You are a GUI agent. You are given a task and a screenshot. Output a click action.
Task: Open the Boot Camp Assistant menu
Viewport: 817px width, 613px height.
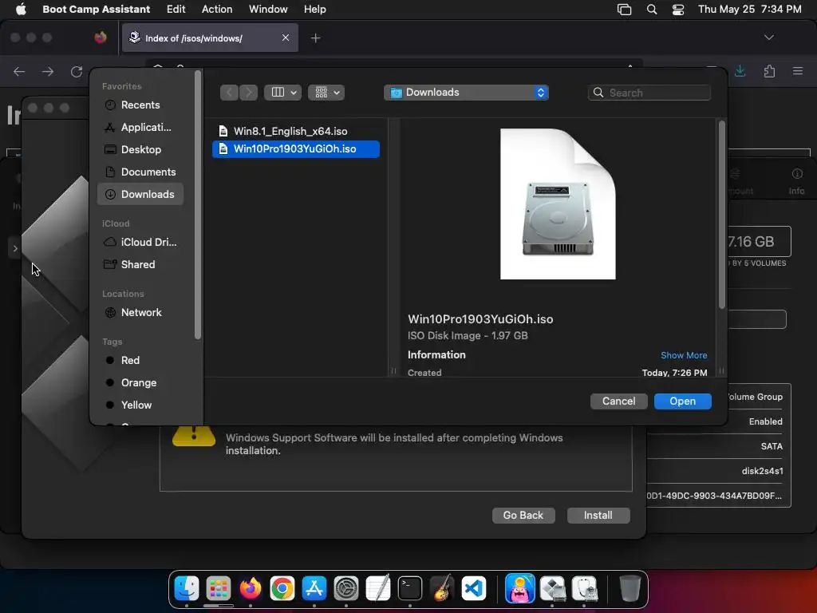(96, 10)
